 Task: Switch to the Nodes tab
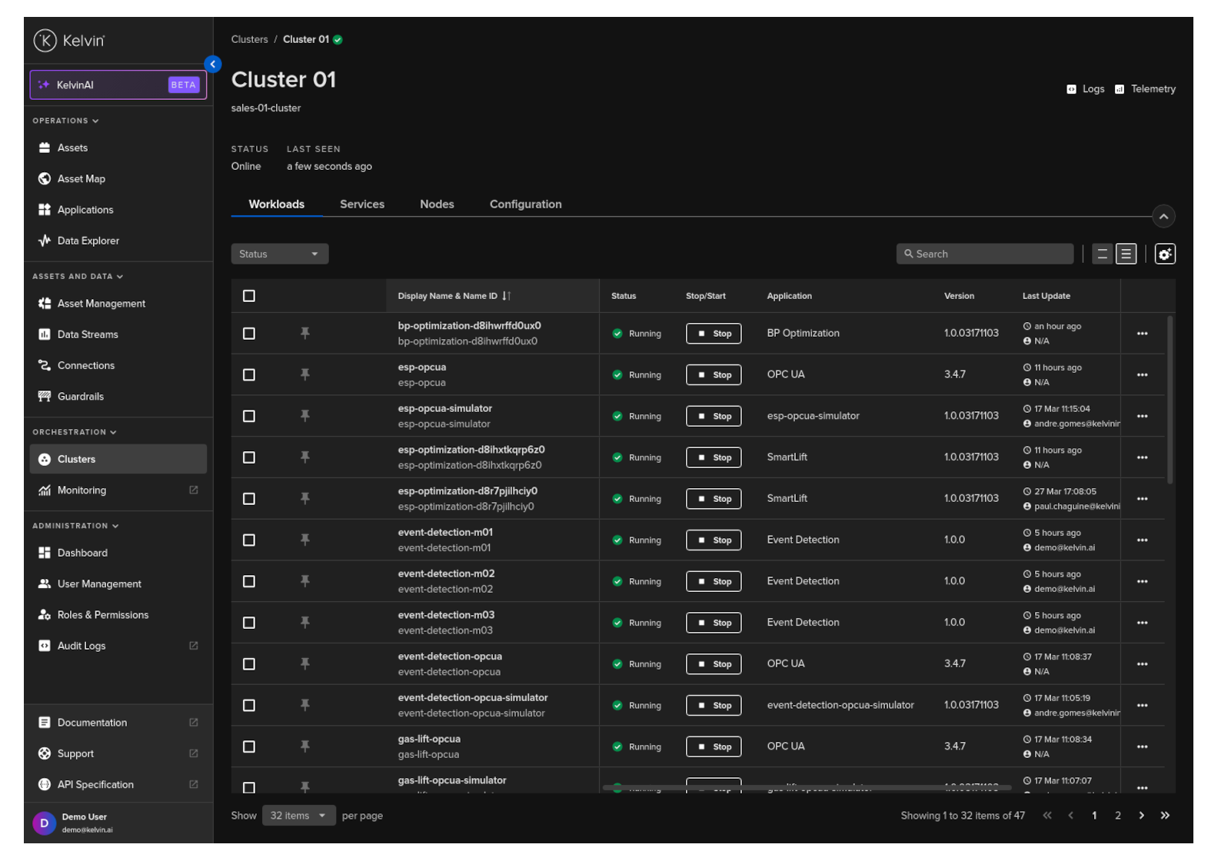pyautogui.click(x=437, y=204)
